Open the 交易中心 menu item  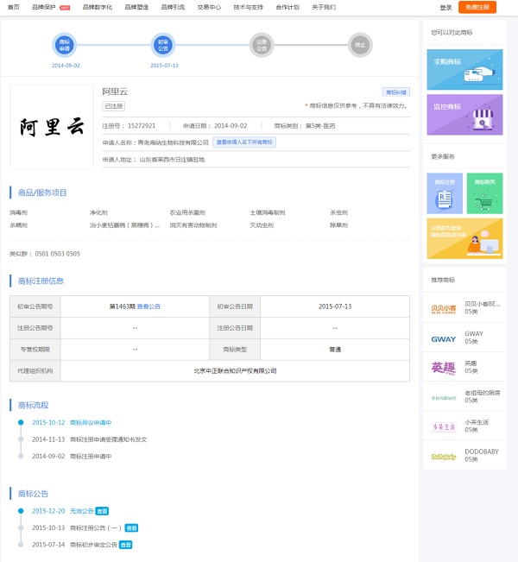[x=209, y=7]
